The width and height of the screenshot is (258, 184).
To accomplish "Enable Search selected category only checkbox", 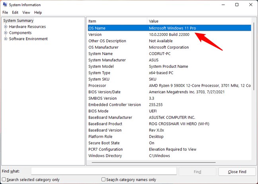I will (x=4, y=179).
